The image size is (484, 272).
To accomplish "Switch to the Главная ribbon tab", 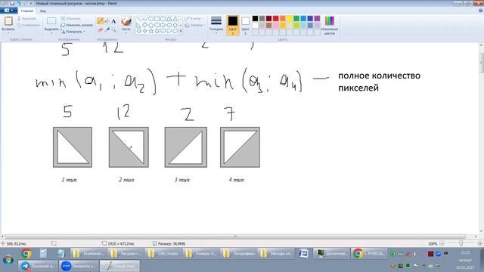I will click(27, 11).
